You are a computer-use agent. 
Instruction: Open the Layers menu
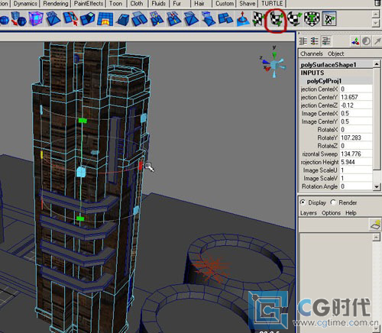[x=309, y=213]
